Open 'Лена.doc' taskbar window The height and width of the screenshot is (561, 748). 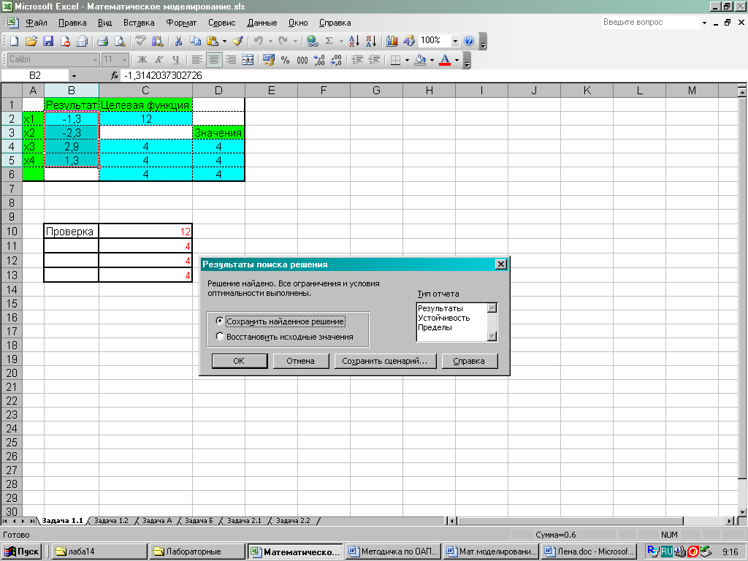[x=589, y=552]
